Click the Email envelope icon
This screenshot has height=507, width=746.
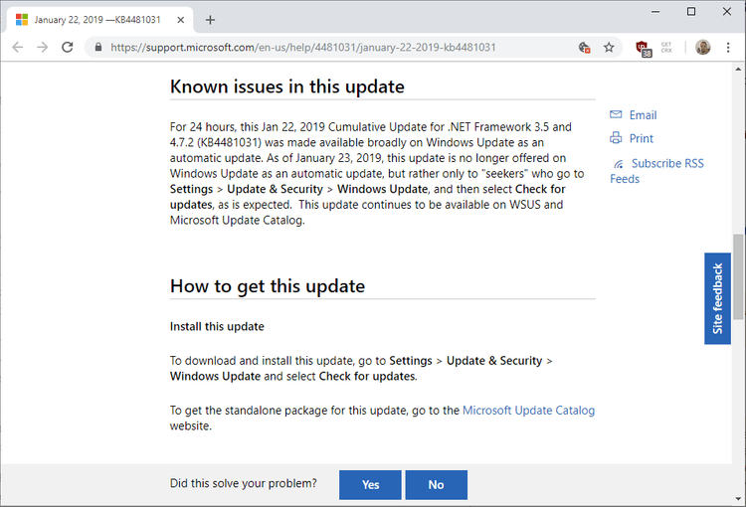click(x=616, y=114)
